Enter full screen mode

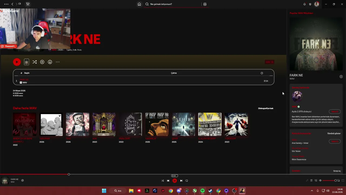(x=343, y=180)
